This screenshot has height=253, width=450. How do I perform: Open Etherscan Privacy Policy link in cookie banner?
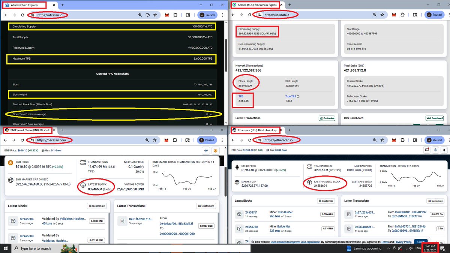coord(403,242)
